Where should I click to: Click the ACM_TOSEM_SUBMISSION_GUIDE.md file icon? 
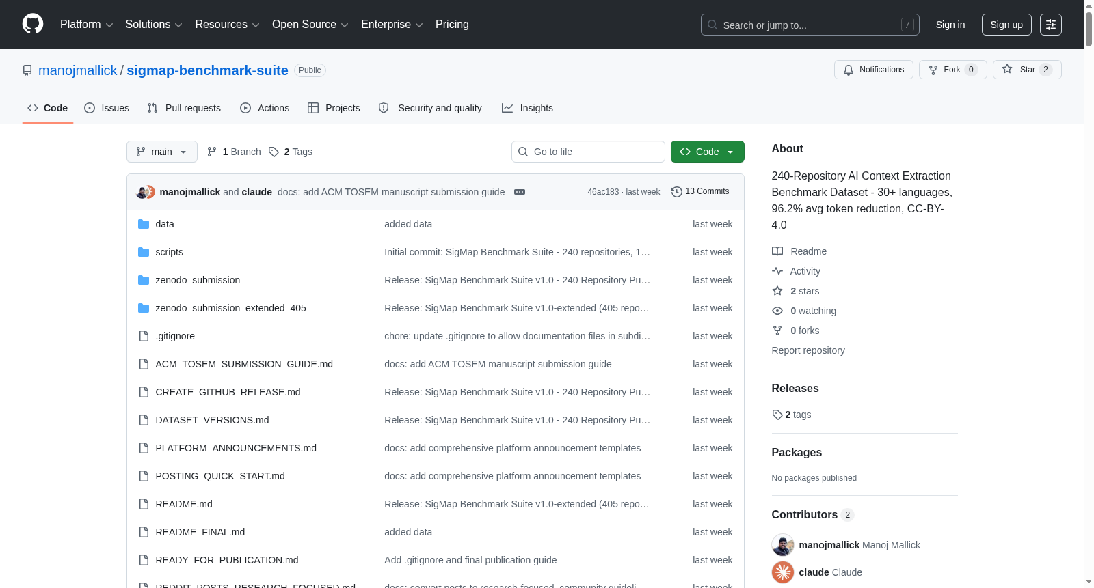pos(144,364)
